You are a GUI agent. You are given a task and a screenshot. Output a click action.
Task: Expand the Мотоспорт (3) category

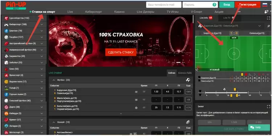click(x=42, y=132)
